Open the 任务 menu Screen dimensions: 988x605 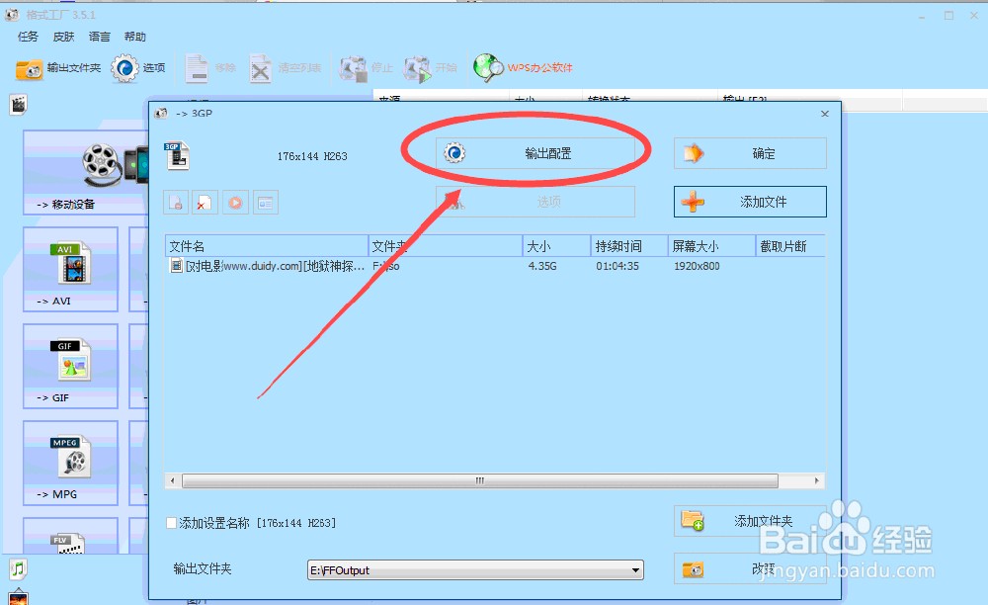28,37
